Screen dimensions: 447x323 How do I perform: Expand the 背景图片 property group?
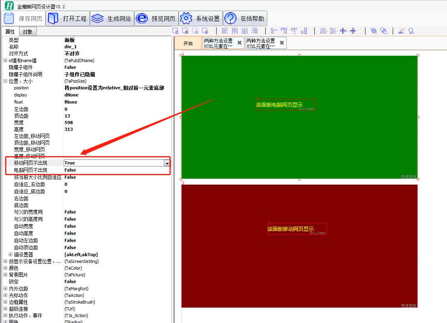[5, 275]
